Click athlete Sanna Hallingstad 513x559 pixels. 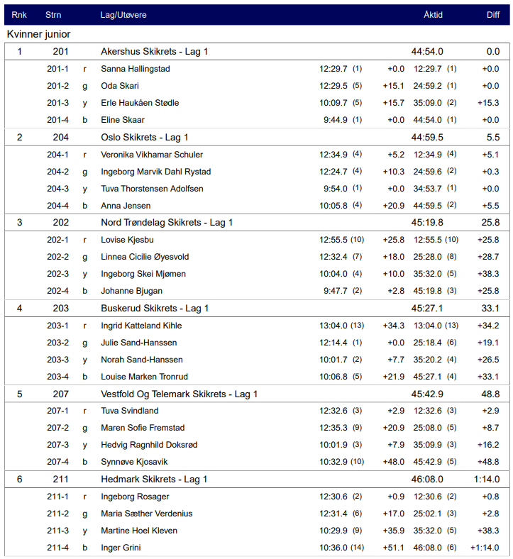[135, 69]
